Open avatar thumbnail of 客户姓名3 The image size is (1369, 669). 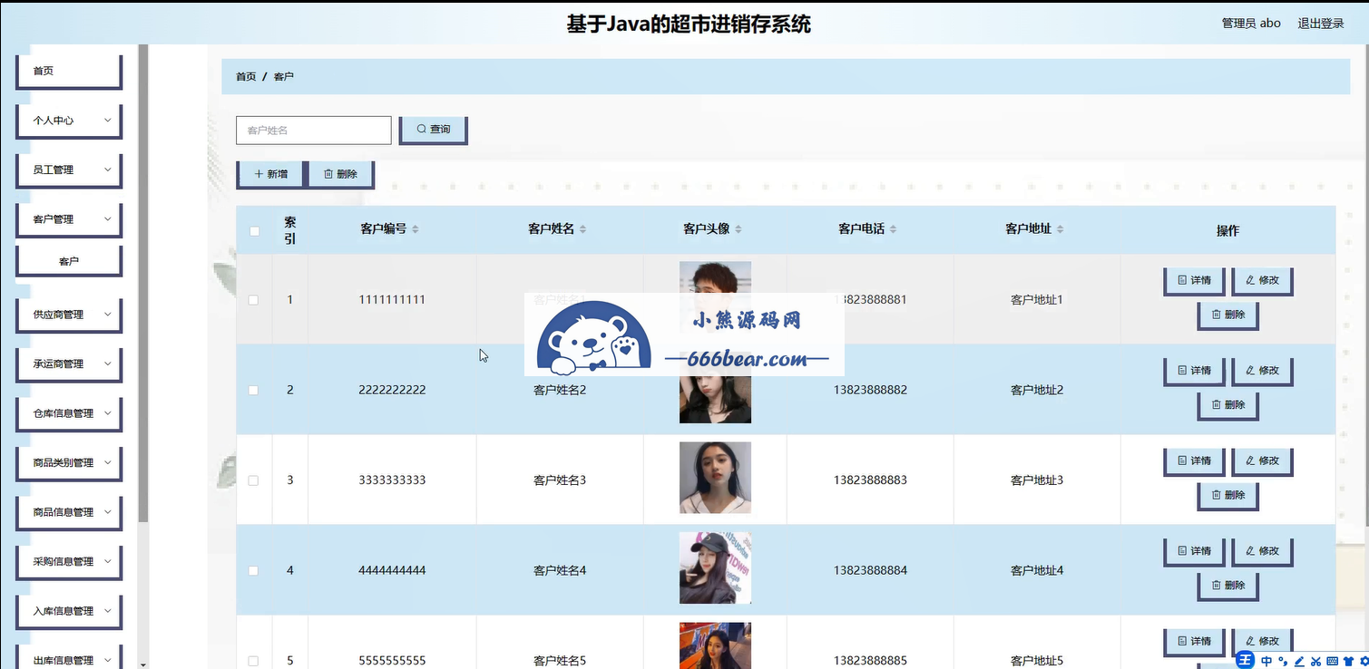tap(715, 478)
